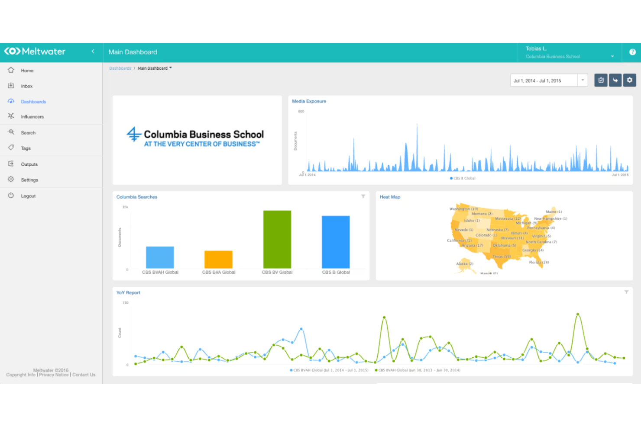Click the Columbia Business School logo widget

point(197,140)
